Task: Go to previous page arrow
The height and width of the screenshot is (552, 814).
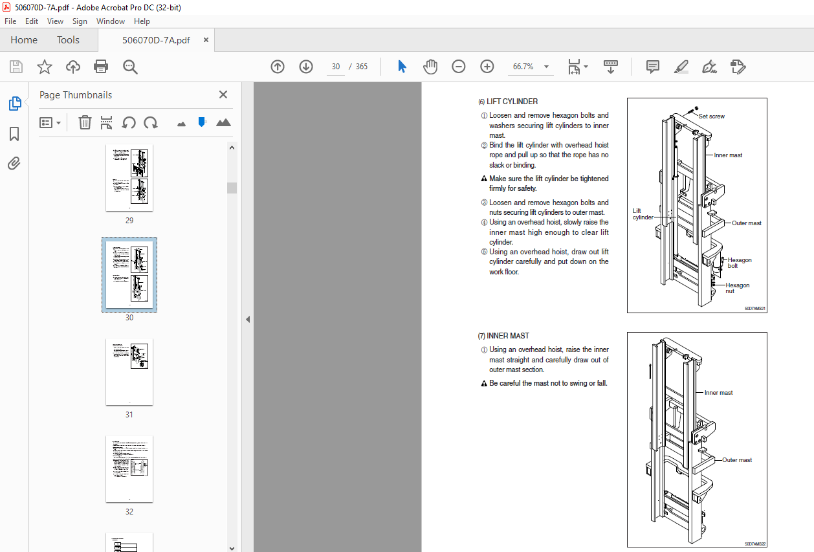Action: click(x=278, y=67)
